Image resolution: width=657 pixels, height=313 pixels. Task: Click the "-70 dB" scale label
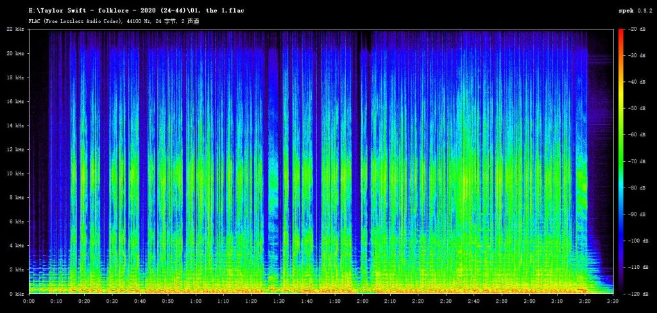[637, 161]
